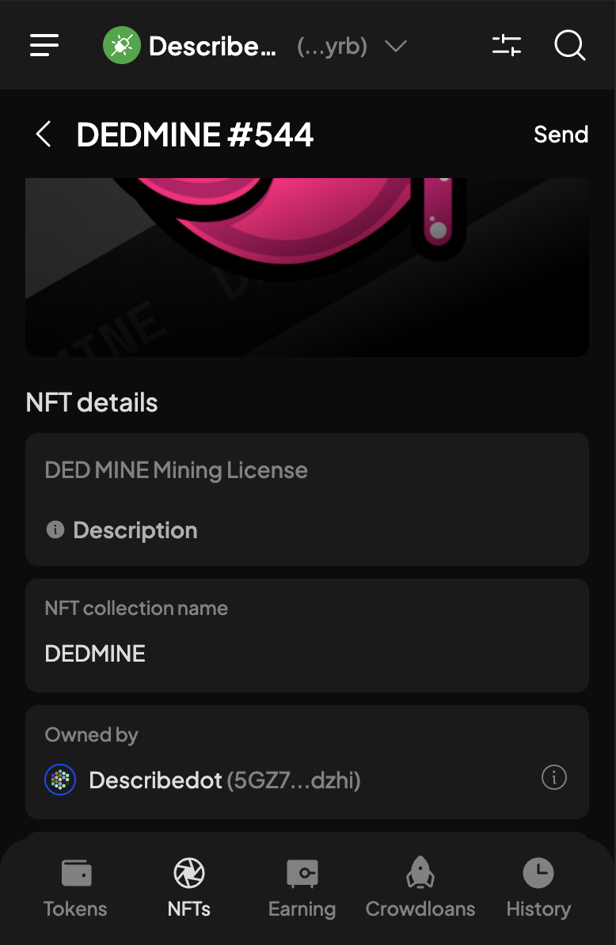The image size is (616, 945).
Task: Click the green account avatar icon
Action: pyautogui.click(x=121, y=45)
